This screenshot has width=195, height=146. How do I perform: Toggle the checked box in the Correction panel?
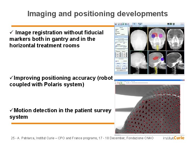point(116,61)
